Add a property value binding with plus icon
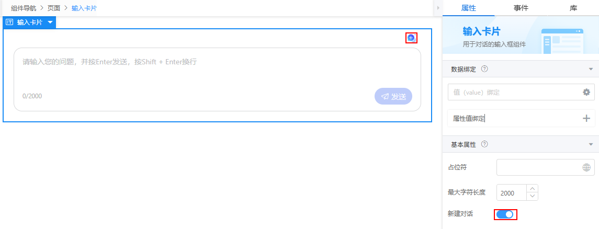Image resolution: width=599 pixels, height=229 pixels. tap(586, 118)
